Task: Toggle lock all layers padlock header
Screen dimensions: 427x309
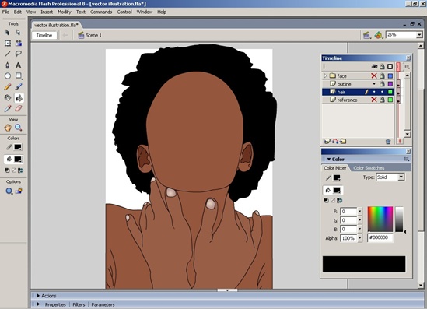Action: [x=383, y=66]
